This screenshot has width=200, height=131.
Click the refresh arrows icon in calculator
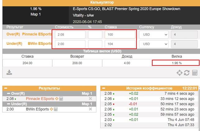(187, 73)
